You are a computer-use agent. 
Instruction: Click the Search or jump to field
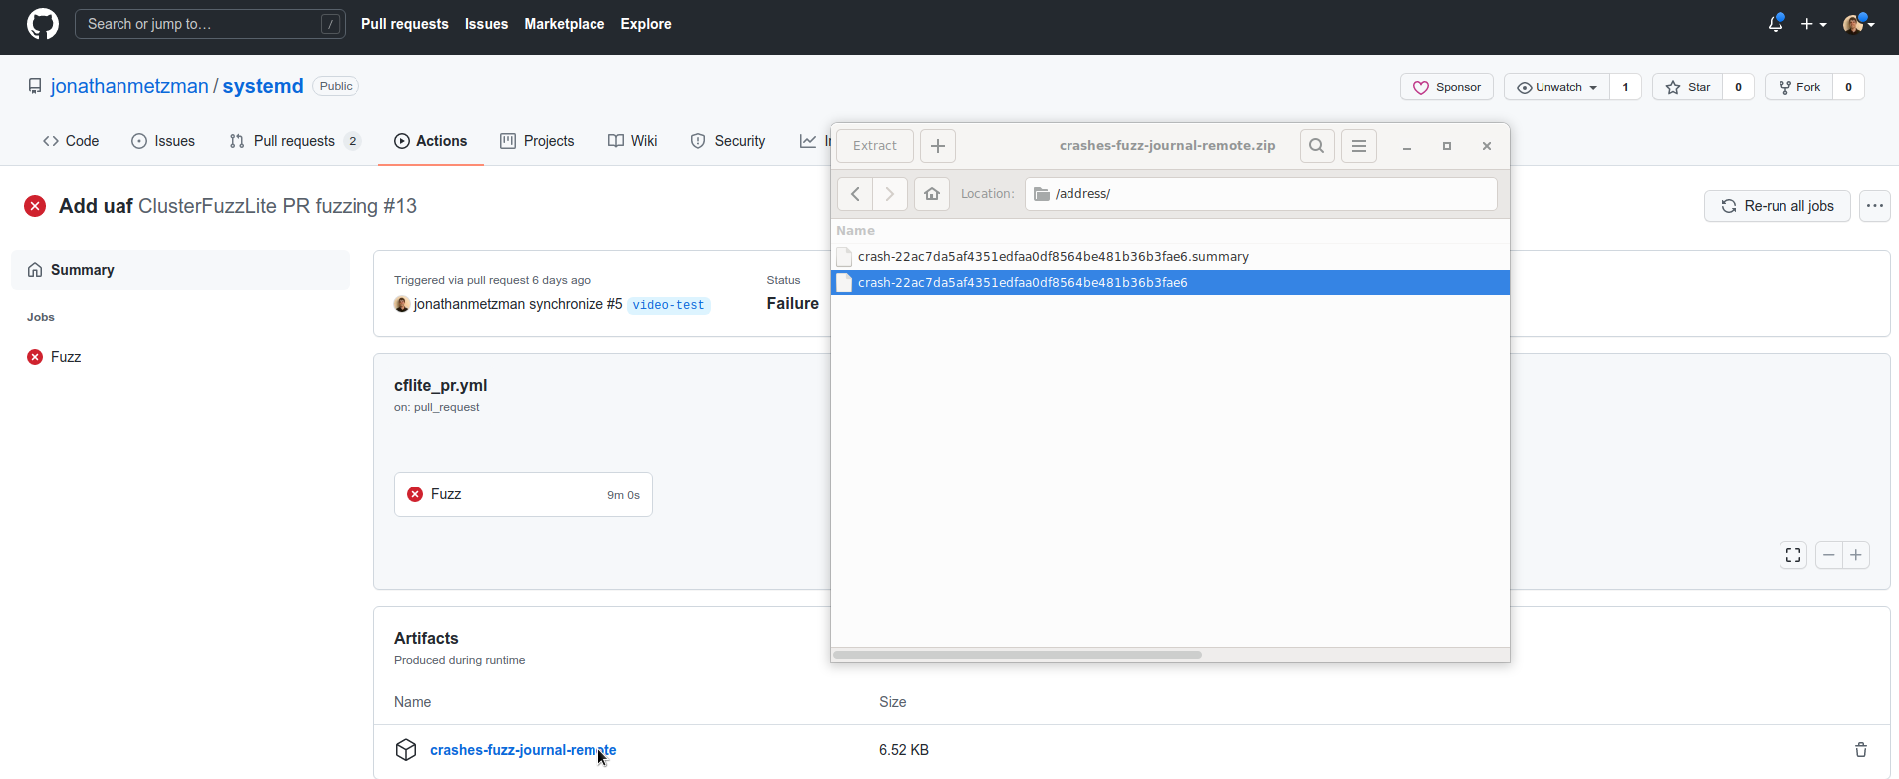[210, 24]
